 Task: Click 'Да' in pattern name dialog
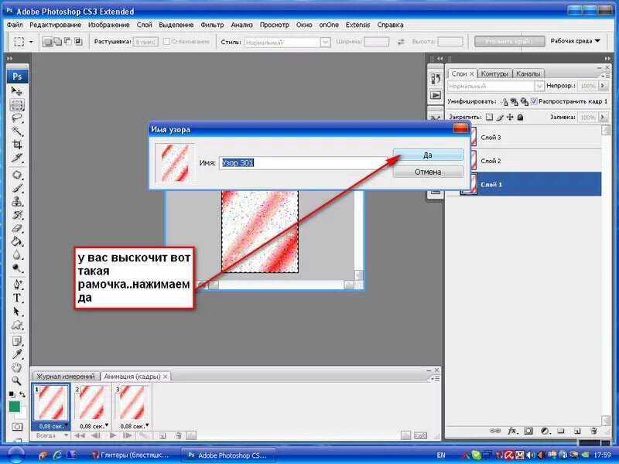[x=428, y=155]
